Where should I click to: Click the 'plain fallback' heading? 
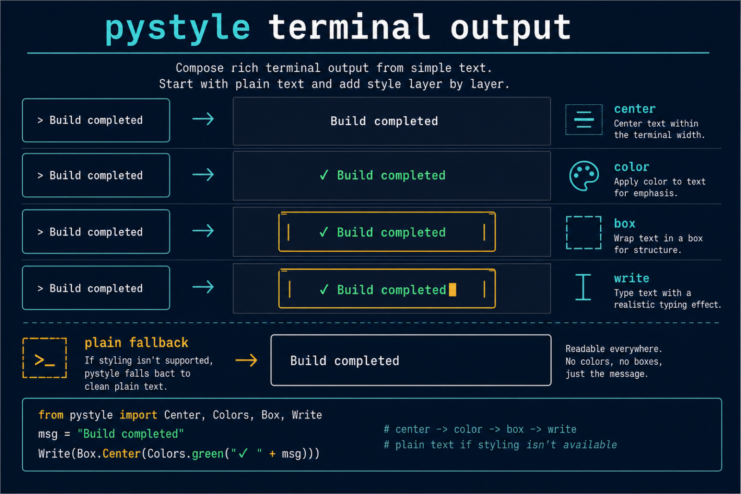pos(137,343)
